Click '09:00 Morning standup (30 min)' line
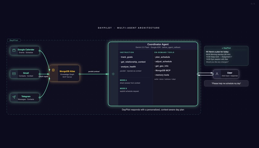This screenshot has width=259, height=148. [218, 54]
